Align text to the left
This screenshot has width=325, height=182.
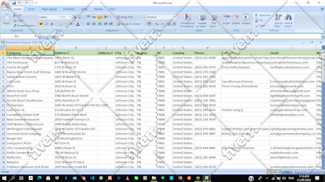[88, 24]
